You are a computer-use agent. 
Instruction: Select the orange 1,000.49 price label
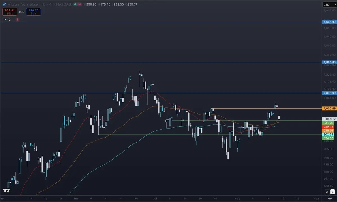pos(329,108)
